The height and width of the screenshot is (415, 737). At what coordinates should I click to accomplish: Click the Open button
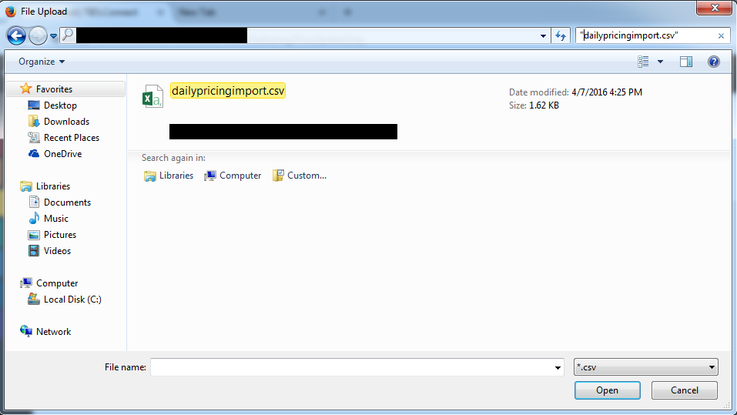click(x=607, y=390)
